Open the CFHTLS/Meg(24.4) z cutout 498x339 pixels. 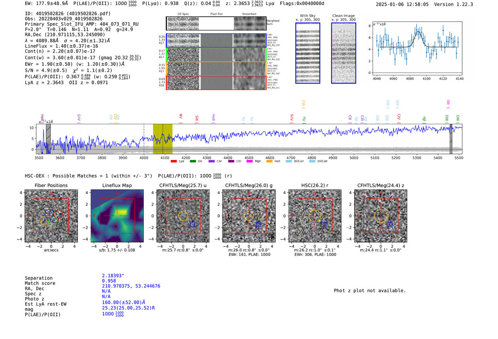(381, 216)
